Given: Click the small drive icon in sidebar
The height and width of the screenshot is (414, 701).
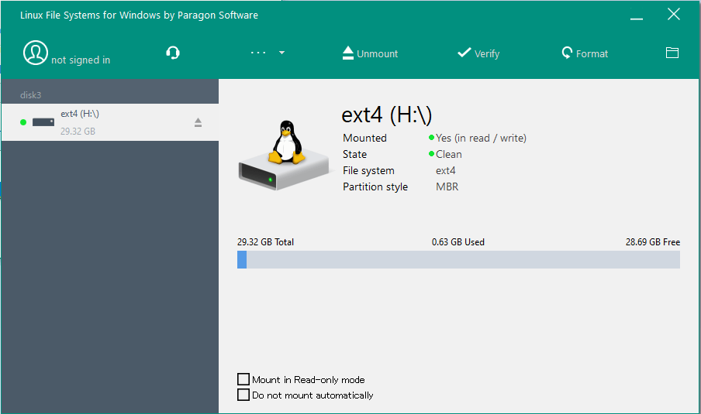Looking at the screenshot, I should pos(43,122).
